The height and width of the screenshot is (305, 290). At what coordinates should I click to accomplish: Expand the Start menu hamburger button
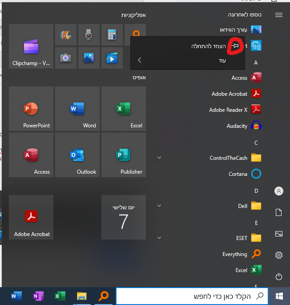(279, 15)
